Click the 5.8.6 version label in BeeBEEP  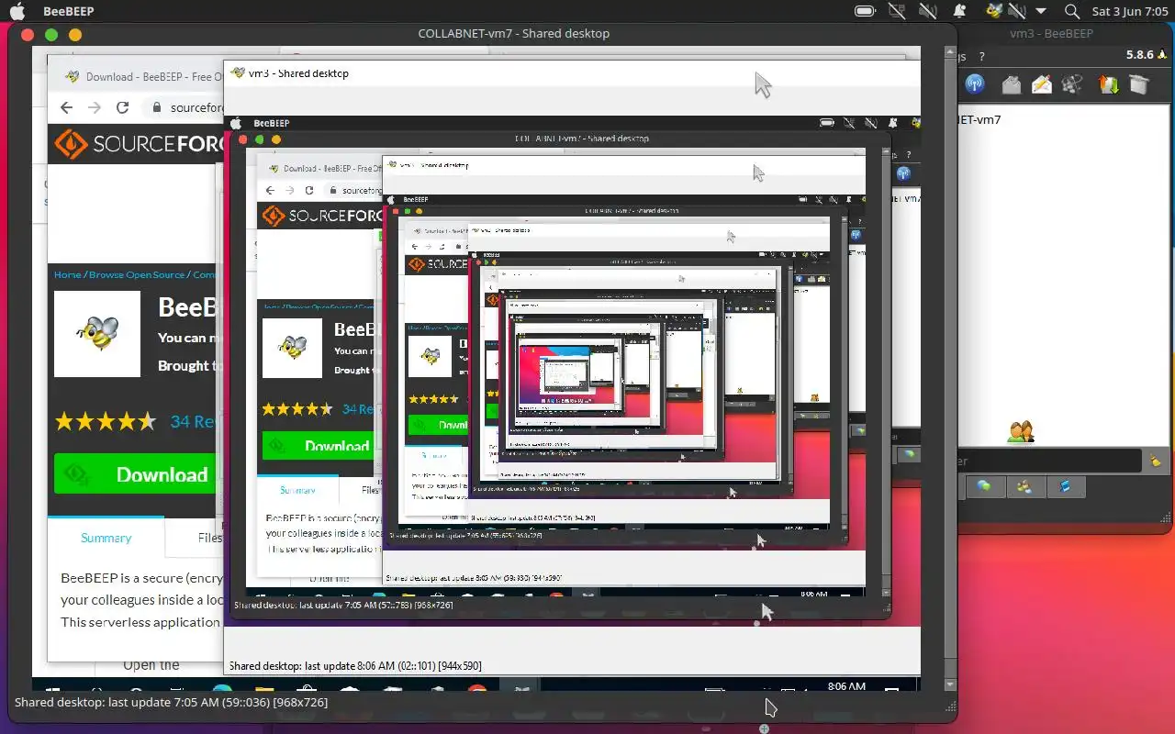(x=1139, y=55)
